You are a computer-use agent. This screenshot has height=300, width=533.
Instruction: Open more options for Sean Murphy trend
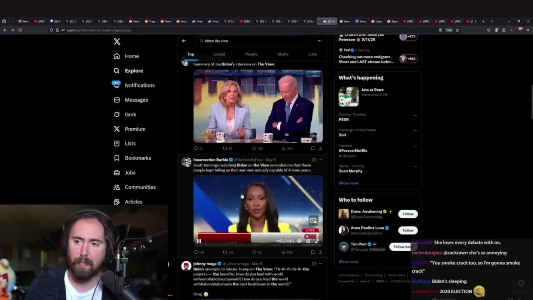(415, 166)
